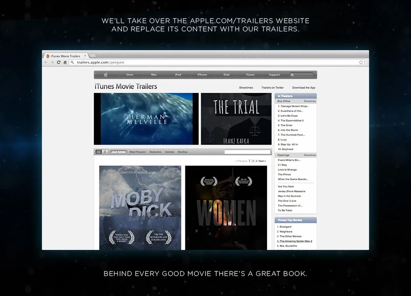Click Openings Showtimes link

tap(309, 155)
